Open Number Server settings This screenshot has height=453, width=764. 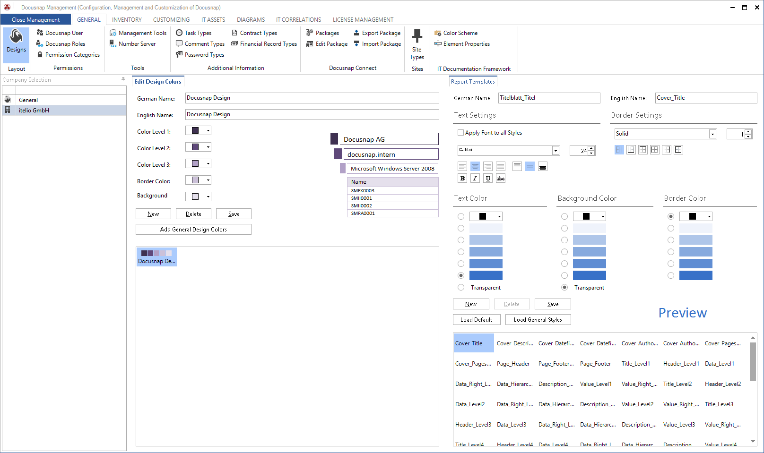pyautogui.click(x=133, y=44)
